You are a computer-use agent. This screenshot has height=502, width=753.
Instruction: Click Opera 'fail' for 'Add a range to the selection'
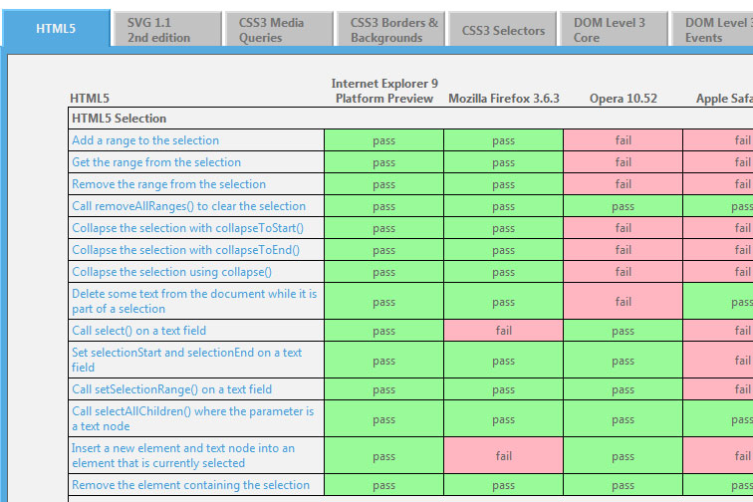coord(624,140)
